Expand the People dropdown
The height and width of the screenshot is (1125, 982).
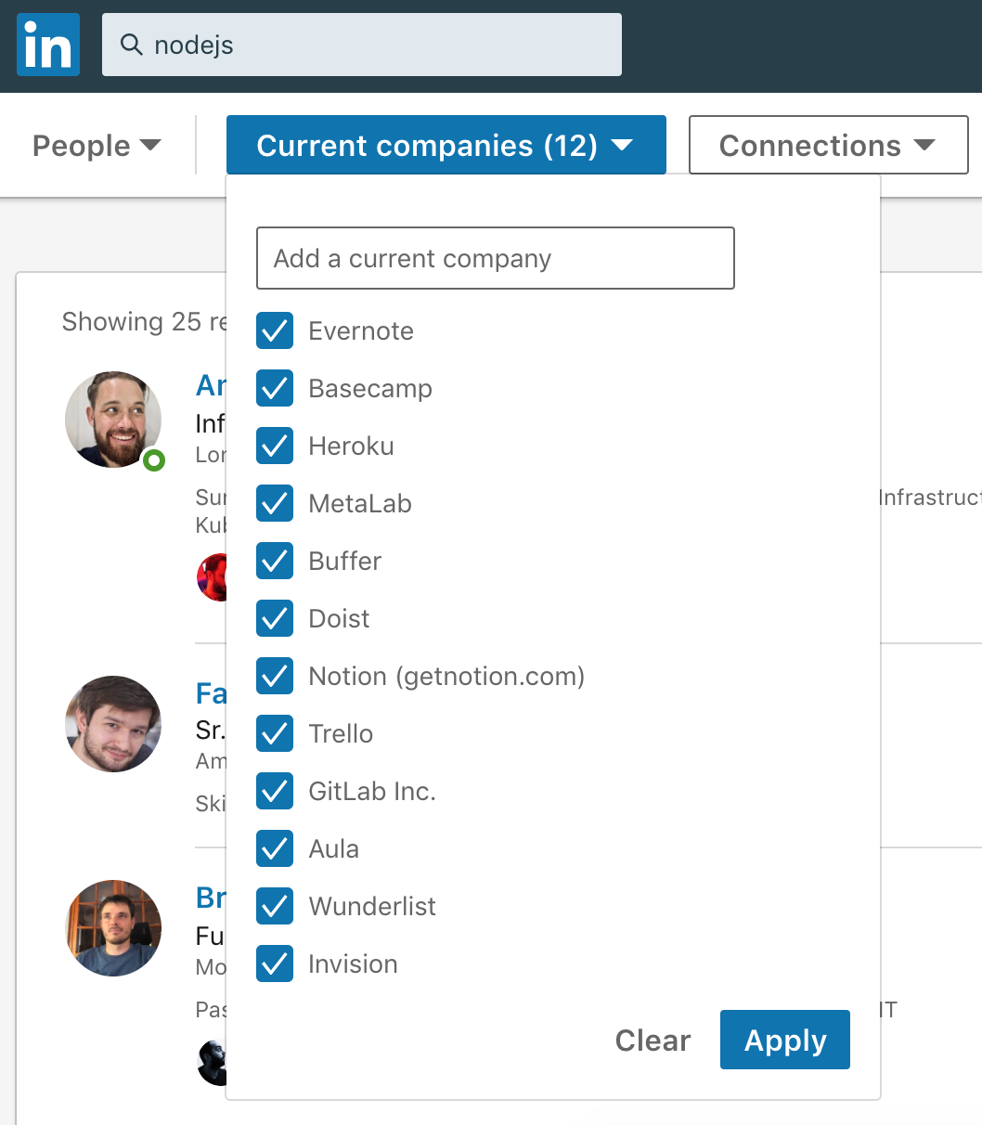[97, 146]
